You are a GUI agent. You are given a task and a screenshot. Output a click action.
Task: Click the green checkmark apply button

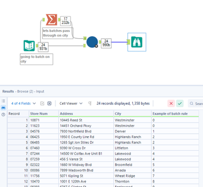(180, 103)
